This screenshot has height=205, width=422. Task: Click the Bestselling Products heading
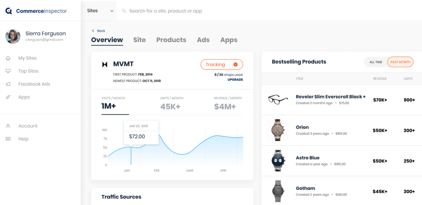299,62
